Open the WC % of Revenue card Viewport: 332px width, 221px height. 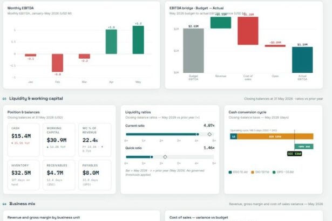point(94,140)
